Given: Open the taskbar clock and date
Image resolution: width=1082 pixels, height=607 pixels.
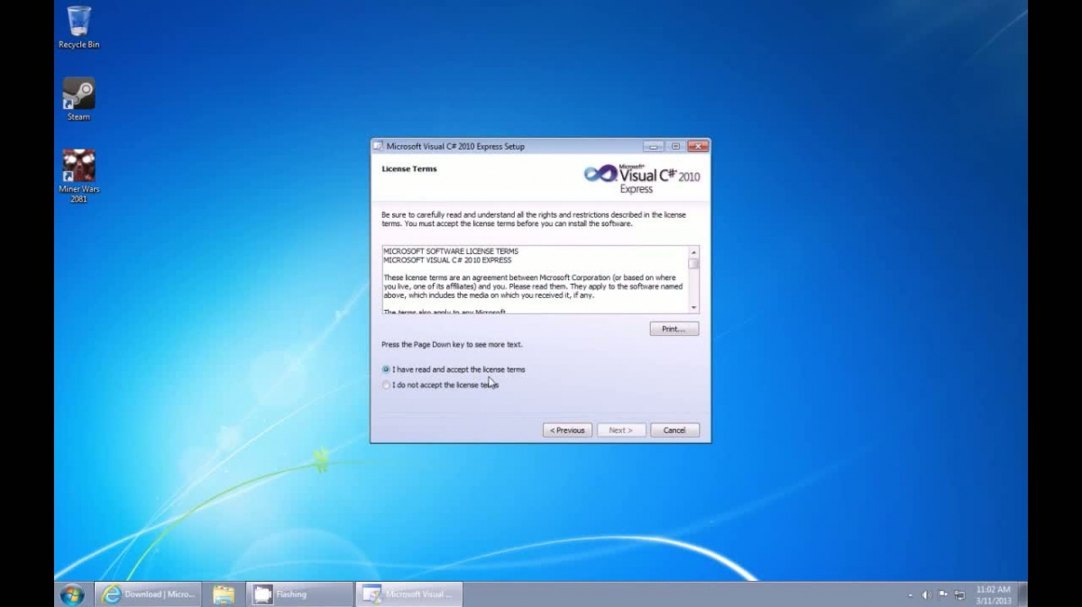Looking at the screenshot, I should pyautogui.click(x=993, y=594).
